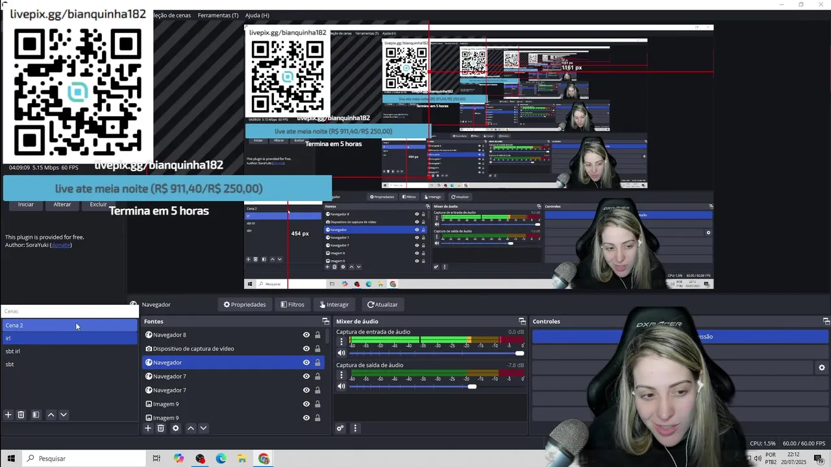Switch to Google Chrome taskbar icon
The height and width of the screenshot is (467, 831).
pos(264,459)
